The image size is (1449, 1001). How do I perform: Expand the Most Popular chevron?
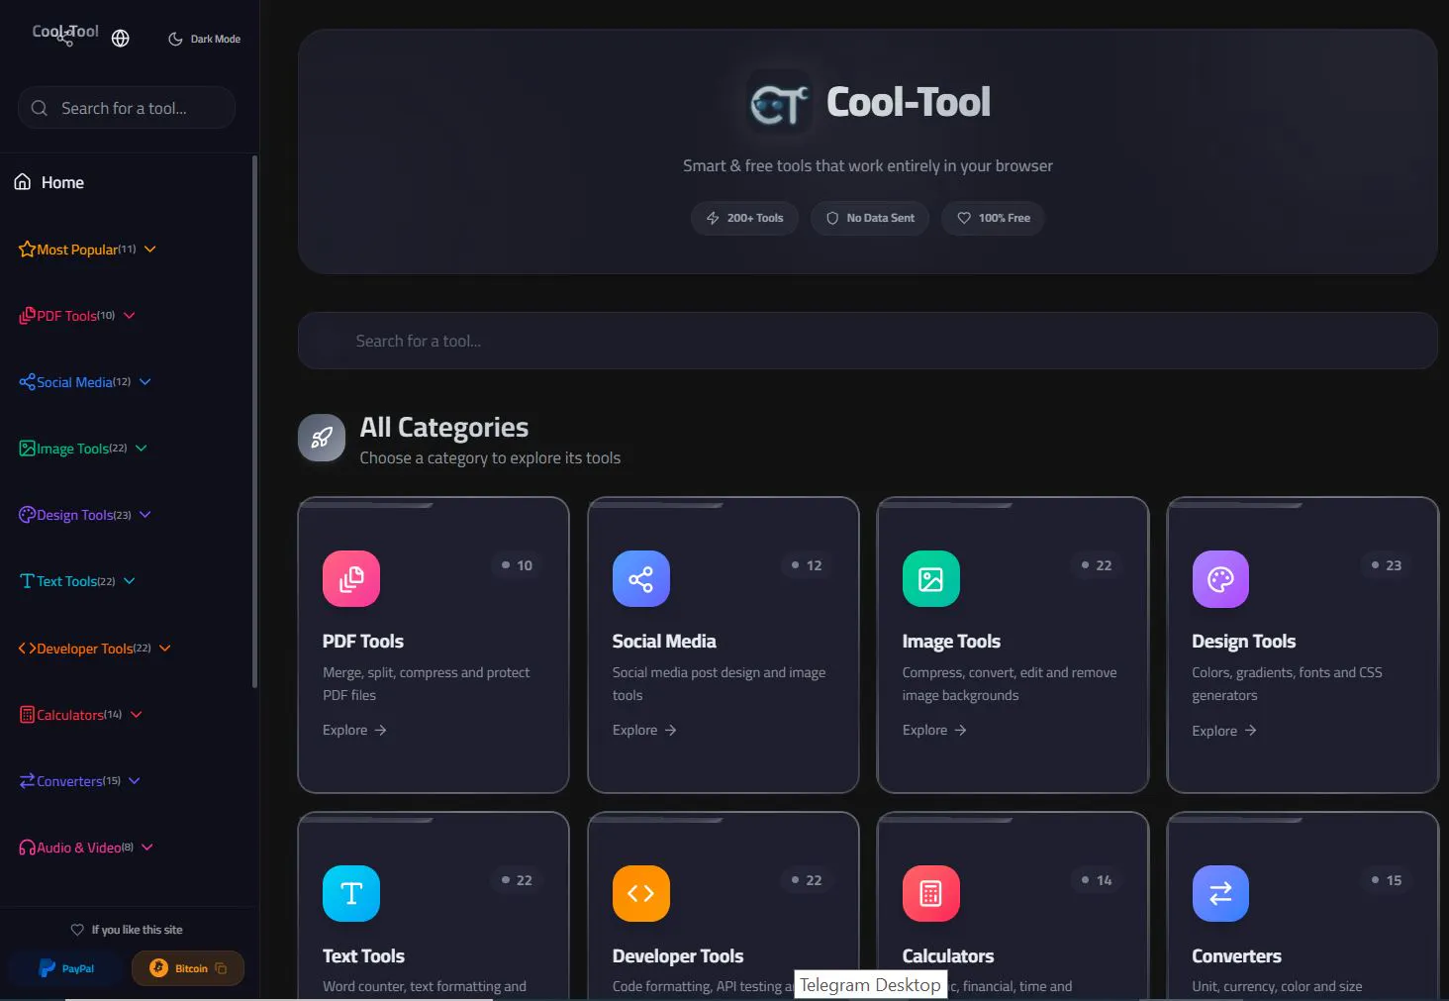(150, 250)
